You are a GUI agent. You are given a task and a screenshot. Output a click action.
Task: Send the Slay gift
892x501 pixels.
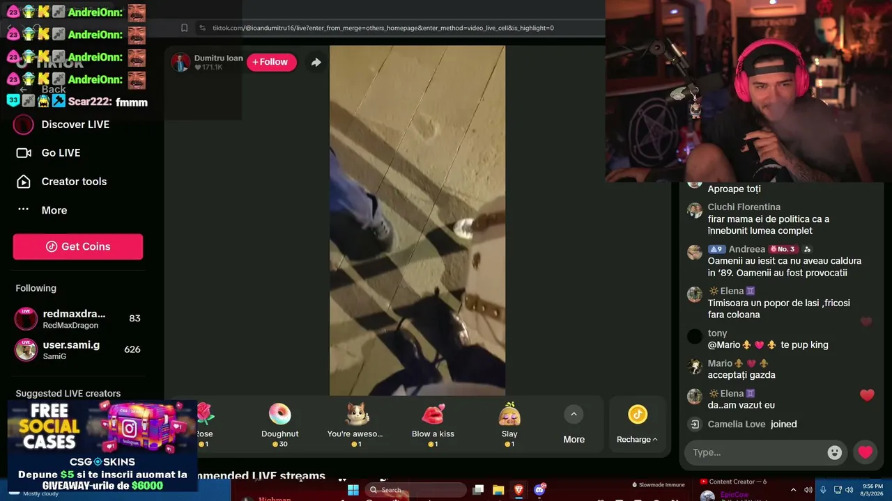click(x=509, y=424)
